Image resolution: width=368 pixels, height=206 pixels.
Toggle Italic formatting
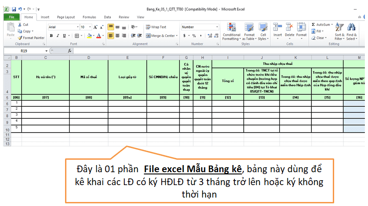pos(57,36)
